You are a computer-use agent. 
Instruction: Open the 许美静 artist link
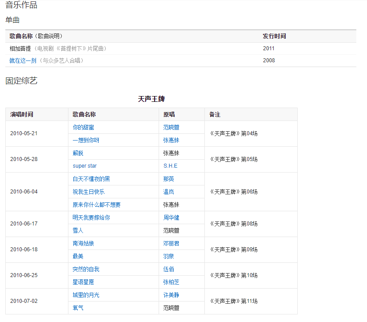(171, 295)
